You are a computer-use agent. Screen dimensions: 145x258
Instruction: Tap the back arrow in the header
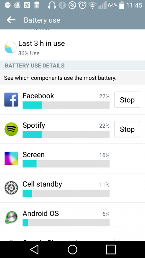(11, 20)
